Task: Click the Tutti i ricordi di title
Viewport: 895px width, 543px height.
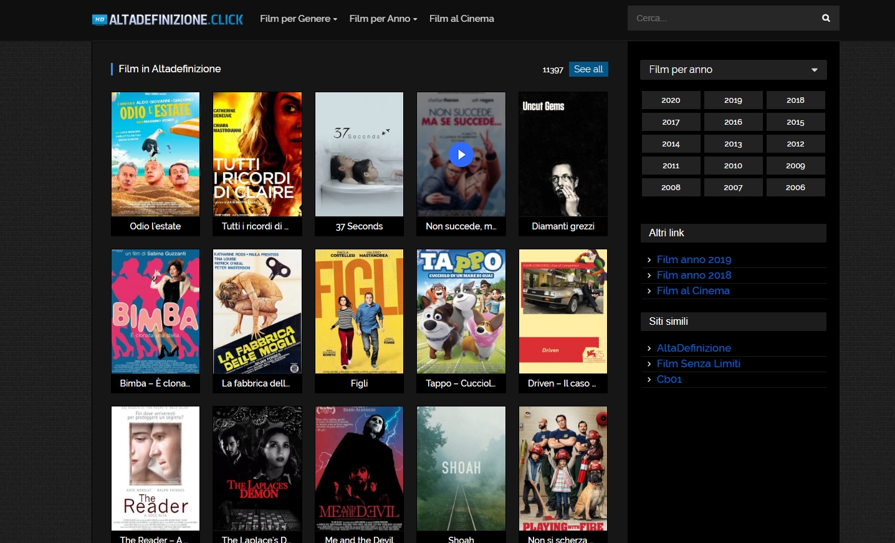Action: 256,226
